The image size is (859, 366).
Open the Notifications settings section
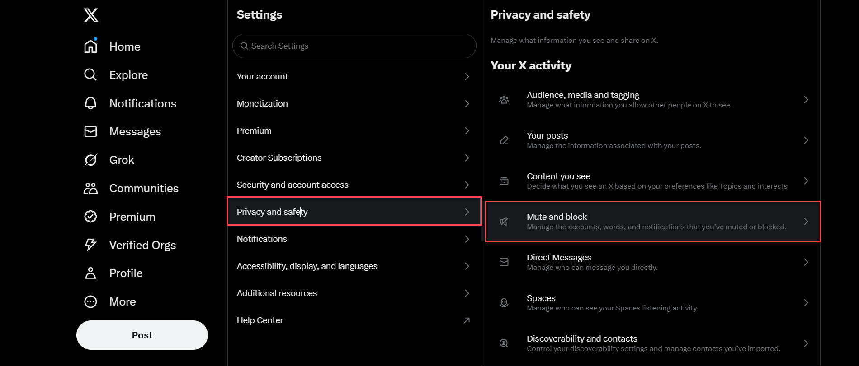tap(354, 239)
